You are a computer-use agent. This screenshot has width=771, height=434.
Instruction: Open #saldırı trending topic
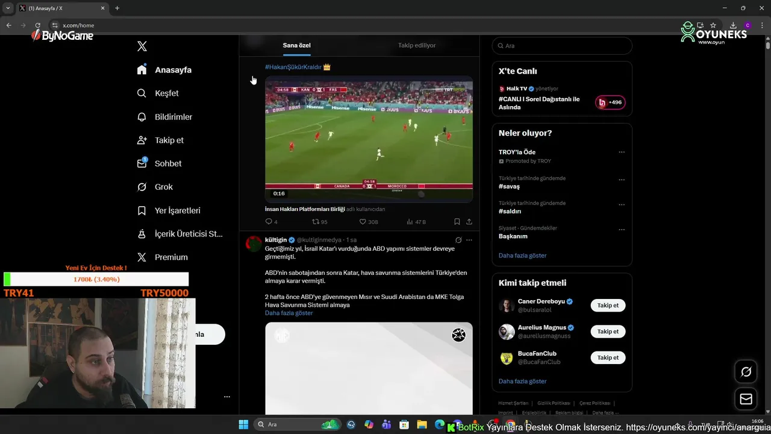click(510, 212)
